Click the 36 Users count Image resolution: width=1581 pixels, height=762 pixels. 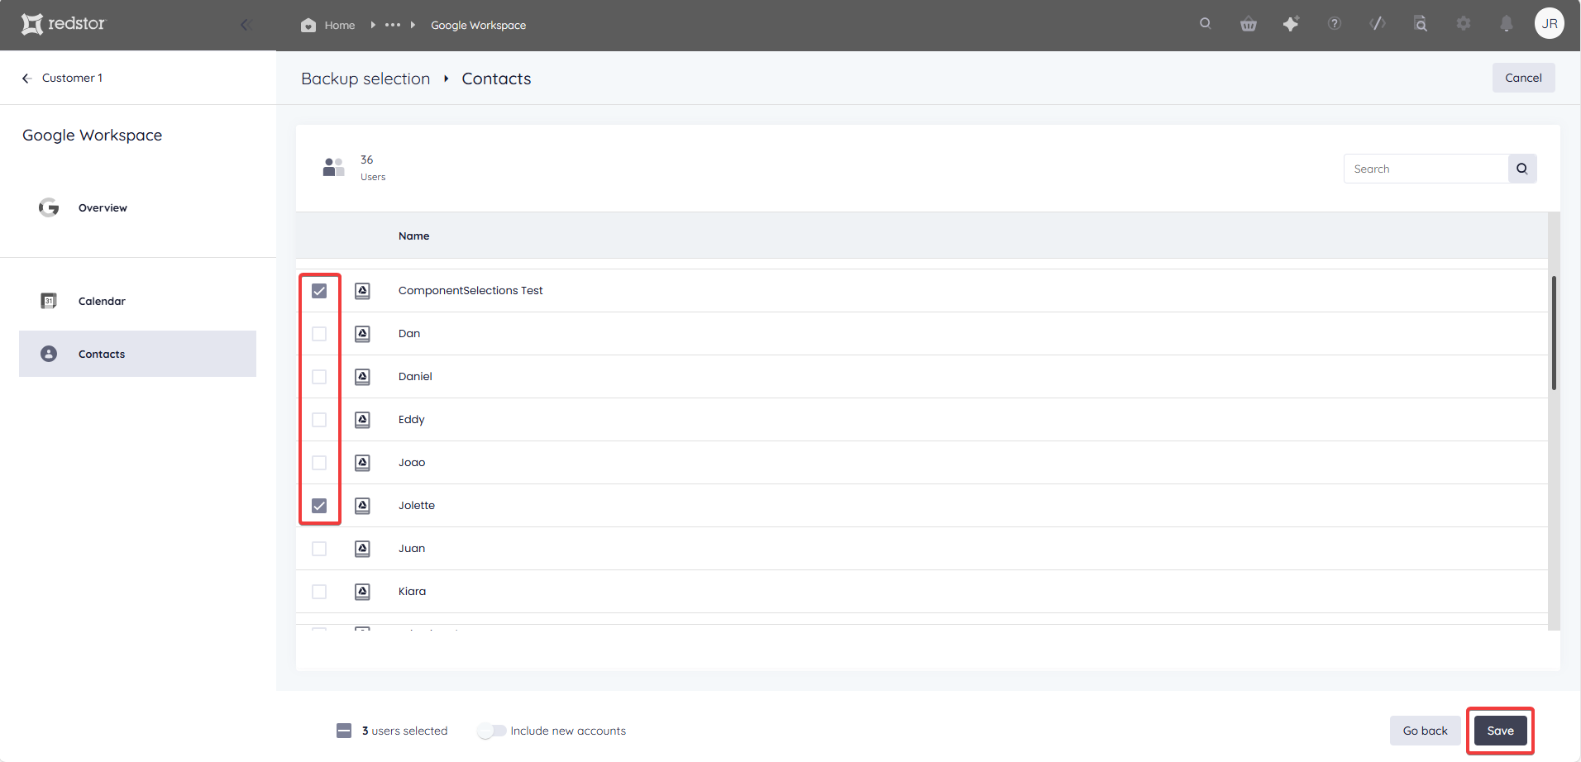373,167
